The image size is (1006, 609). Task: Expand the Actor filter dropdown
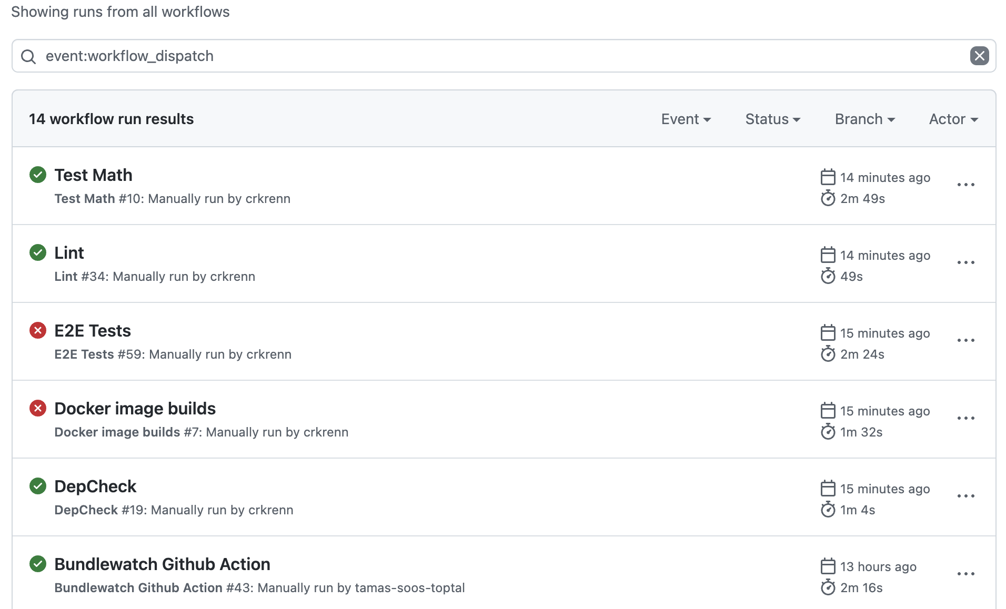[x=953, y=119]
